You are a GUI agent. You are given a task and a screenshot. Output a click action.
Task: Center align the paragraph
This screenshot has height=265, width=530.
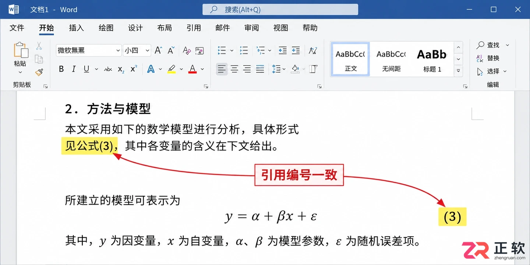pos(234,69)
